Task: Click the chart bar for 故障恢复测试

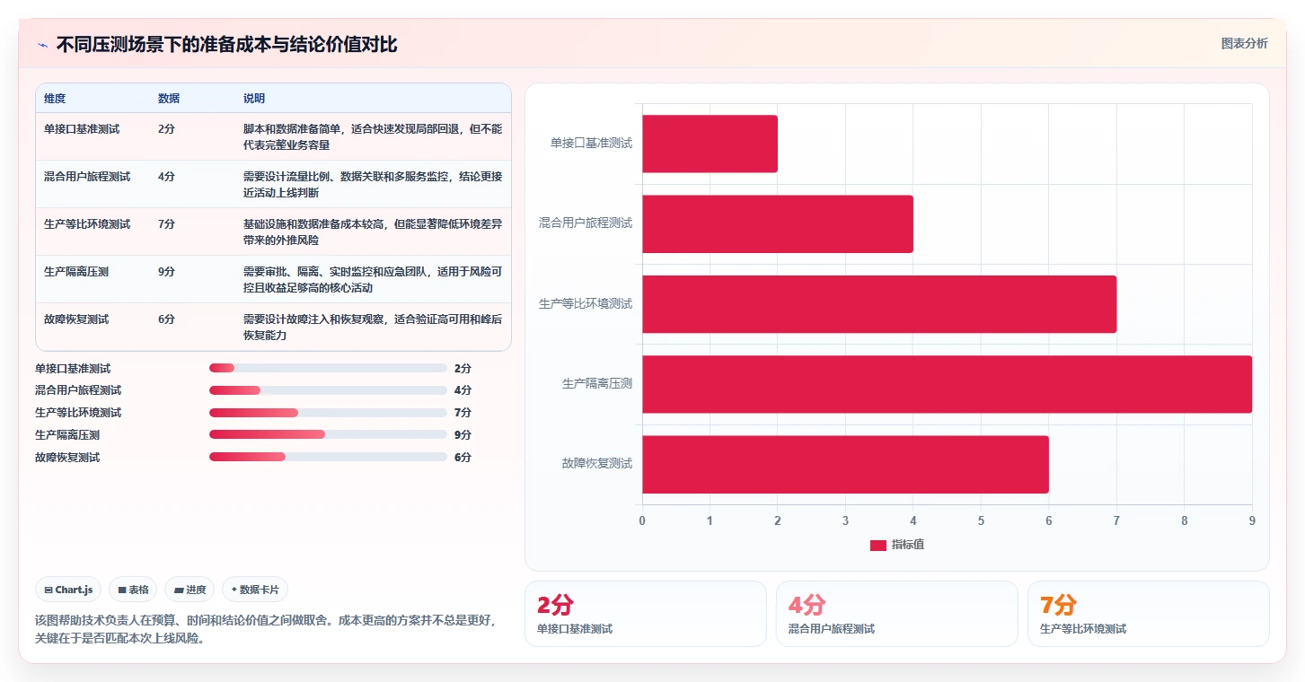Action: [x=845, y=464]
